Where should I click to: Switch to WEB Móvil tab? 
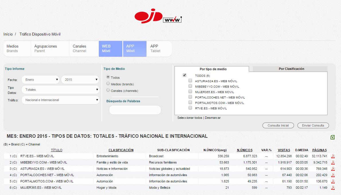(x=111, y=49)
